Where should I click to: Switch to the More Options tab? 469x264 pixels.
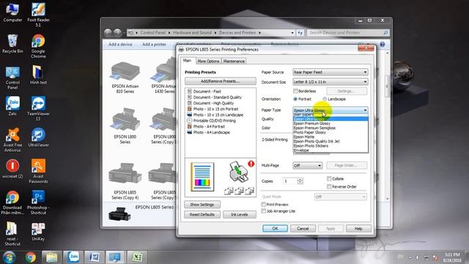208,61
